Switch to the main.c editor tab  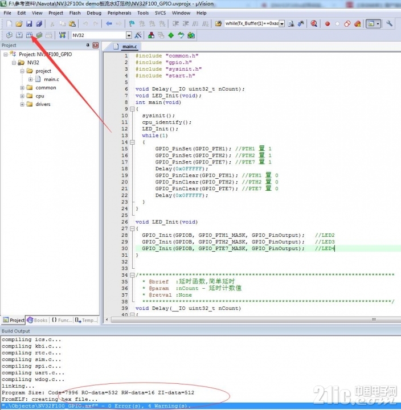point(126,47)
